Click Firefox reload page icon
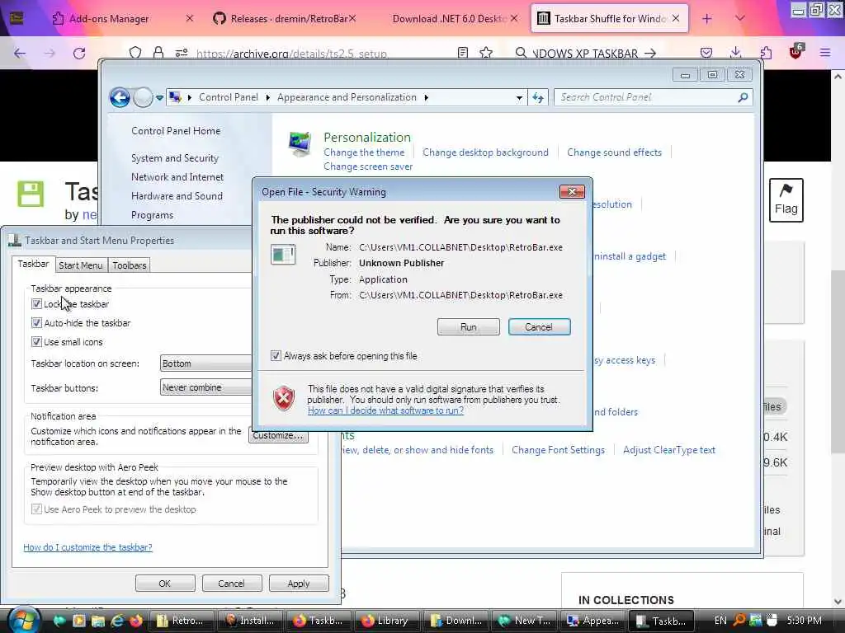The width and height of the screenshot is (845, 633). 79,53
